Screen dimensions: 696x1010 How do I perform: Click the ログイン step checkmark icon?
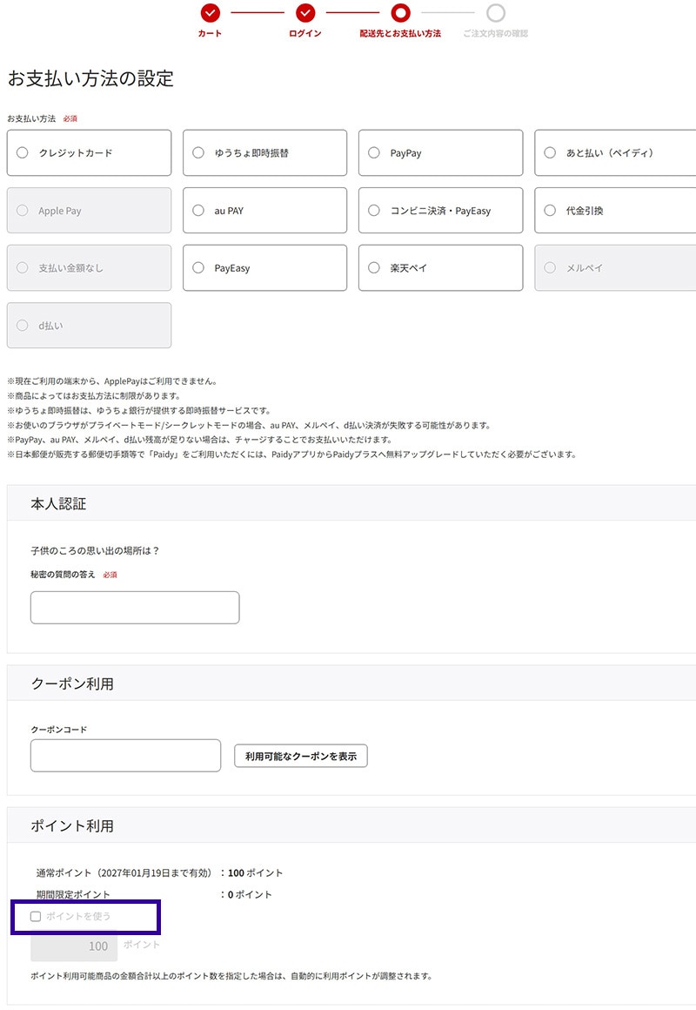point(304,12)
